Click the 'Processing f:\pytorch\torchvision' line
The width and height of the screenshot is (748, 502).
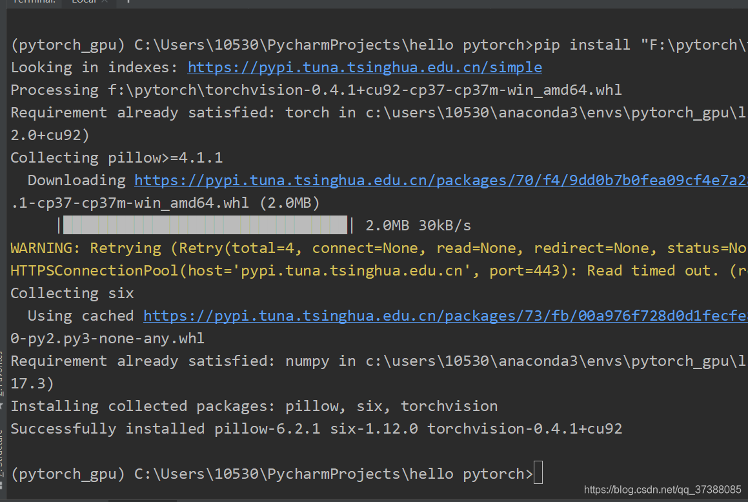click(x=316, y=90)
